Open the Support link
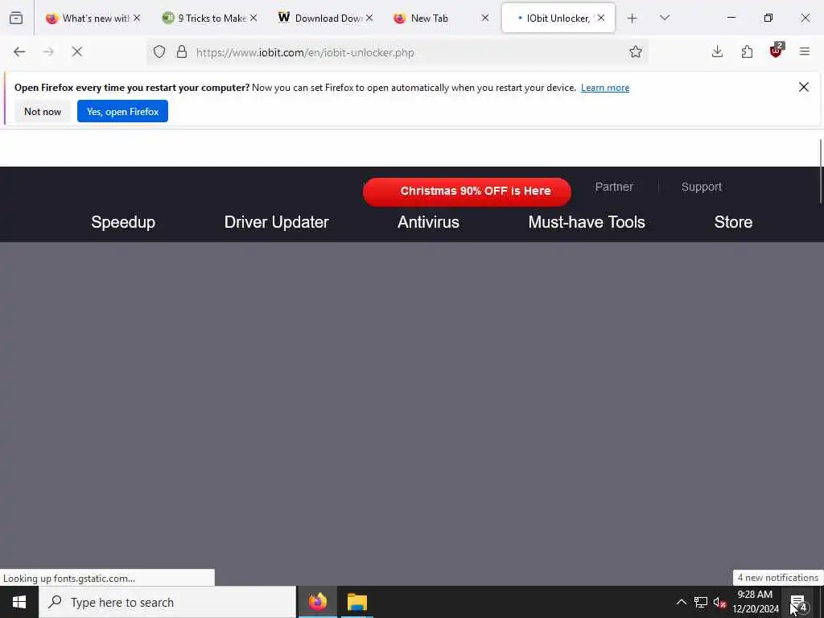 point(702,187)
